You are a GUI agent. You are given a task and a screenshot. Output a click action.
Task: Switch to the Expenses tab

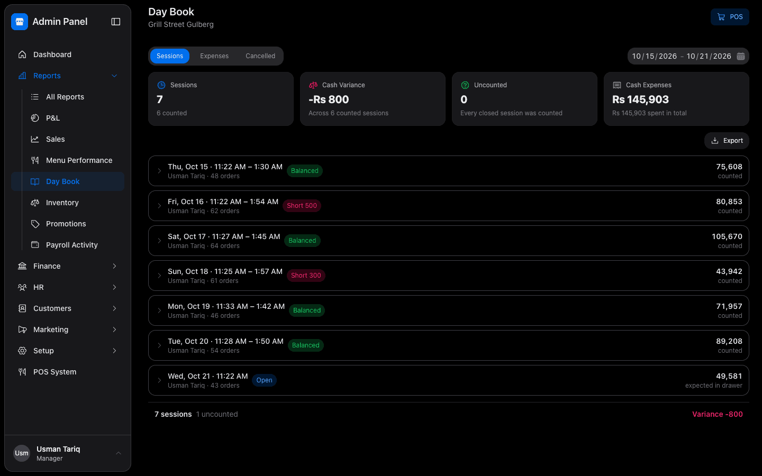point(214,56)
